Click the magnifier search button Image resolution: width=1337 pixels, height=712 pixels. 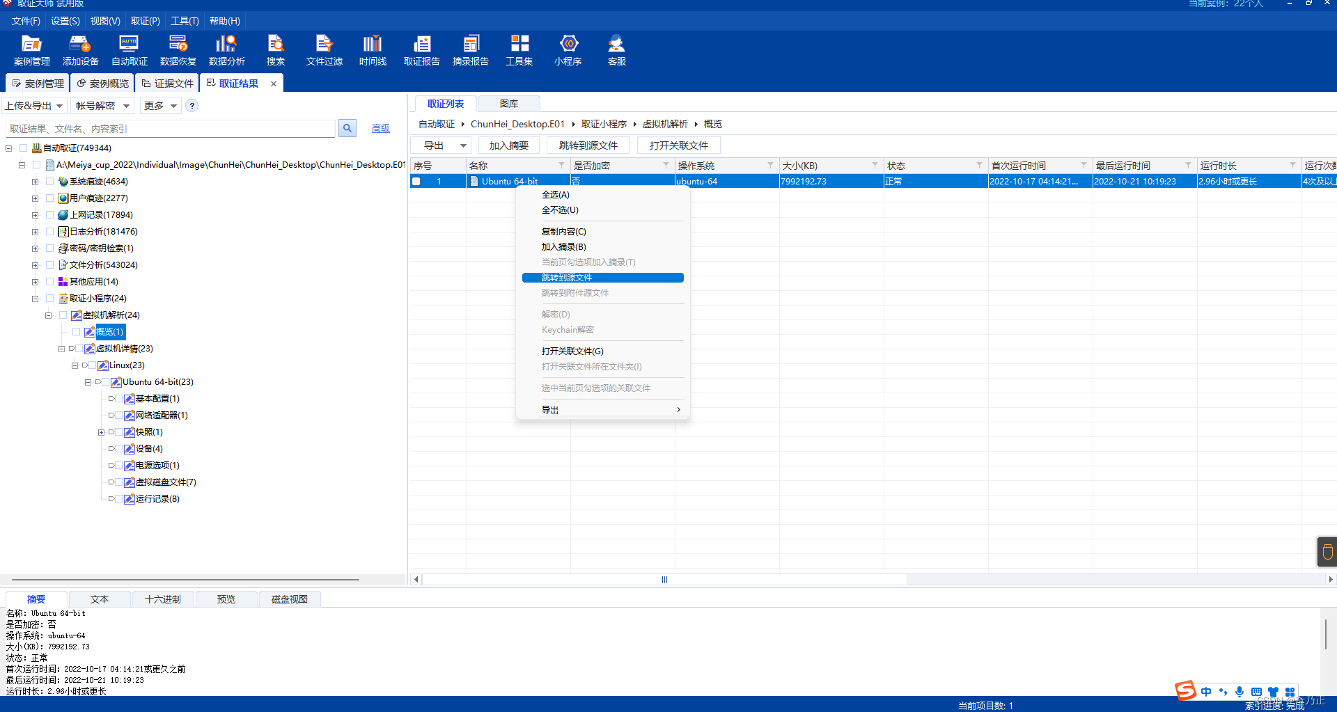click(x=347, y=128)
